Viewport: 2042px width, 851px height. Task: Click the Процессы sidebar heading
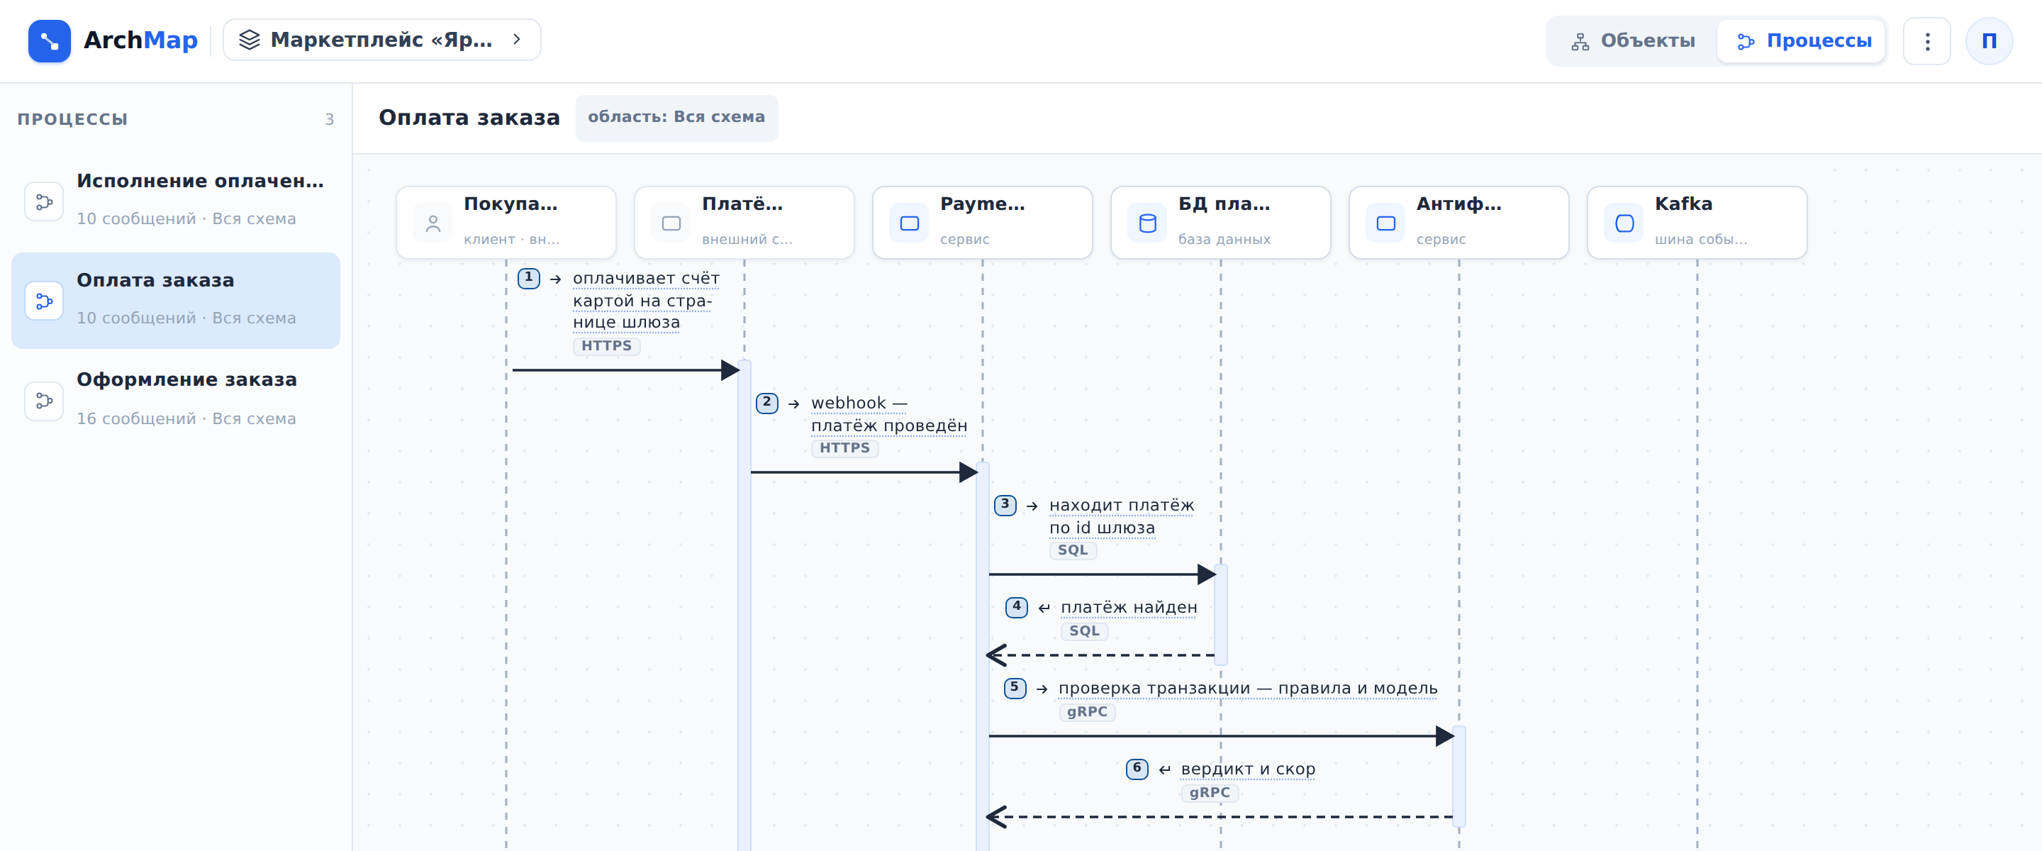(73, 120)
